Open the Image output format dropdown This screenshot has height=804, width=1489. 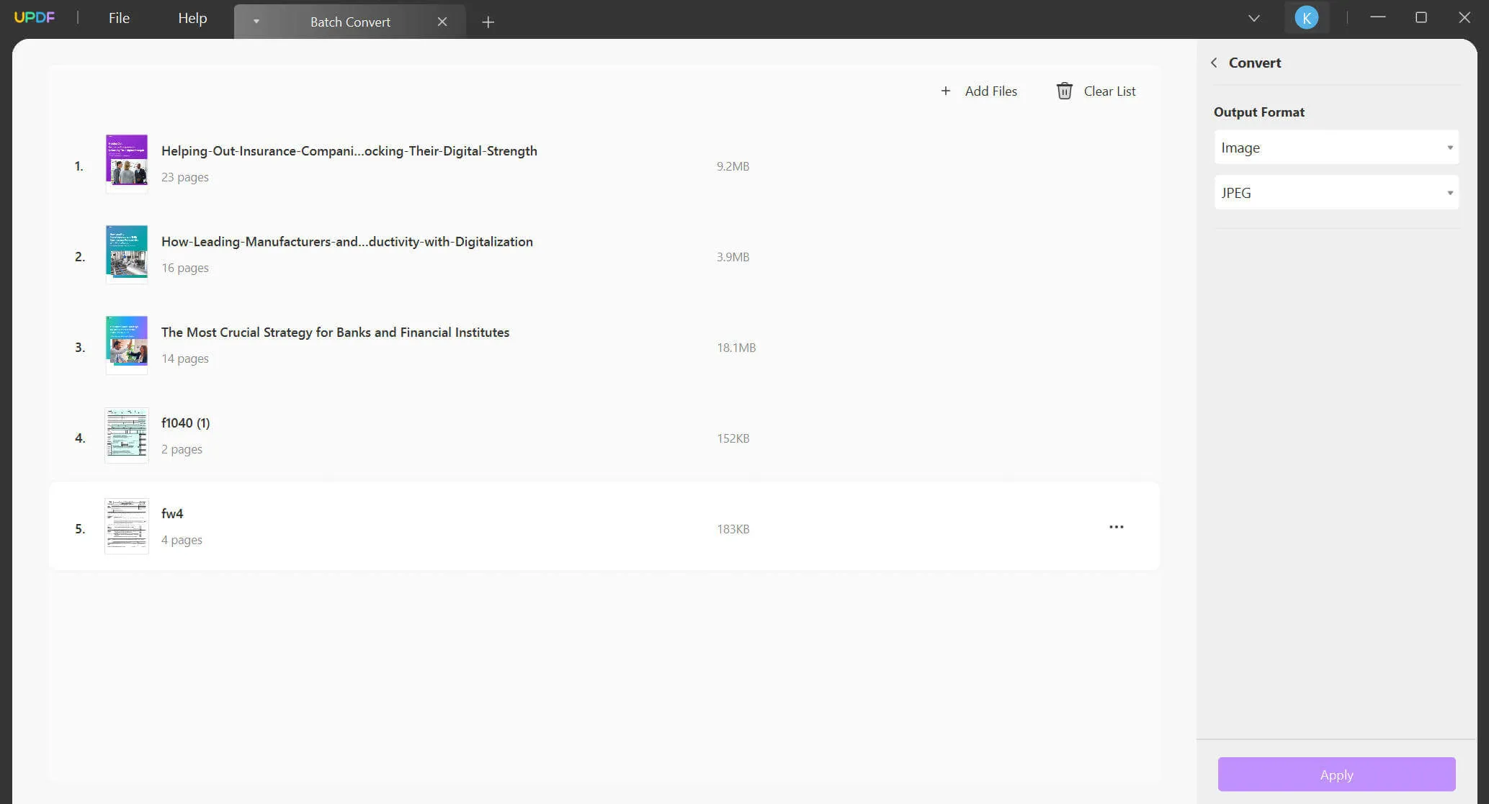[x=1336, y=148]
